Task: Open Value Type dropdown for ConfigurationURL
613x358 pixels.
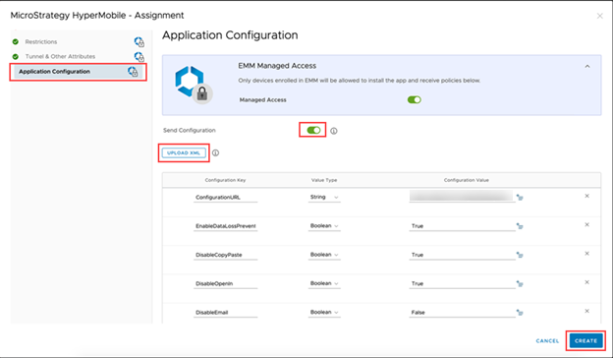Action: coord(324,197)
